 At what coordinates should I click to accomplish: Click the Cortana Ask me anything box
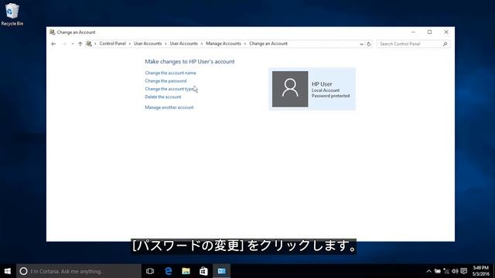point(79,271)
